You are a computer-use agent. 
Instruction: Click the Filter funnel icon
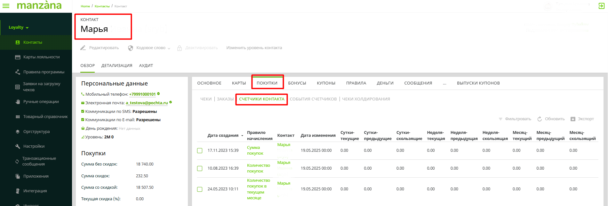pyautogui.click(x=500, y=119)
